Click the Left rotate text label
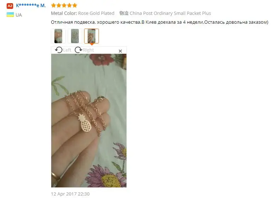The image size is (271, 198). click(x=67, y=50)
